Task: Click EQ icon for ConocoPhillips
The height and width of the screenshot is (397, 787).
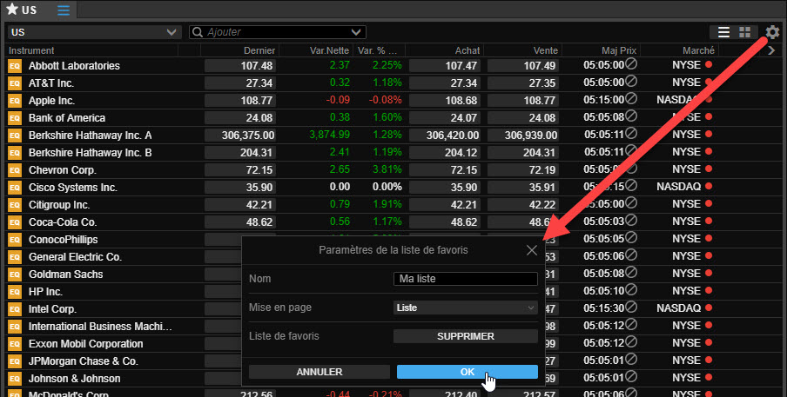Action: [15, 240]
